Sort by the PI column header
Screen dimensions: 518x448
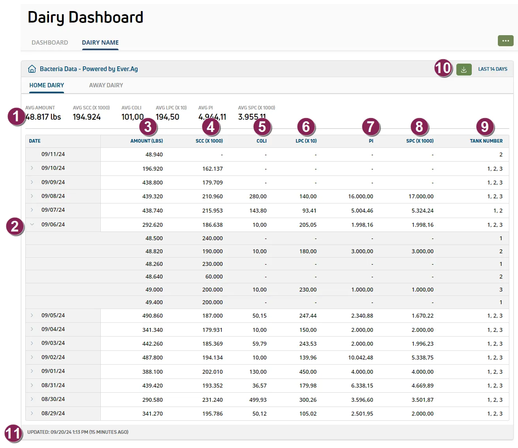371,141
